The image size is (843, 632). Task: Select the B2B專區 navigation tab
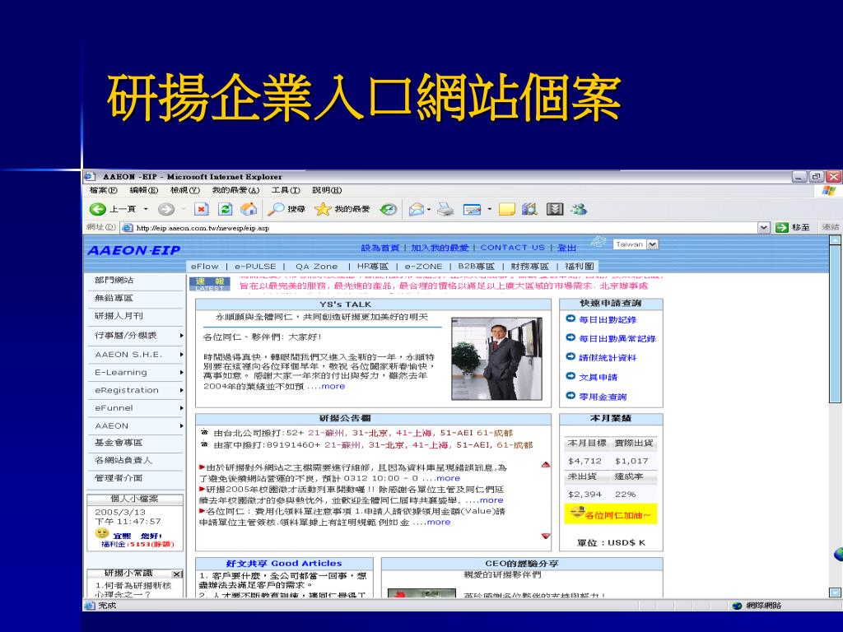477,266
